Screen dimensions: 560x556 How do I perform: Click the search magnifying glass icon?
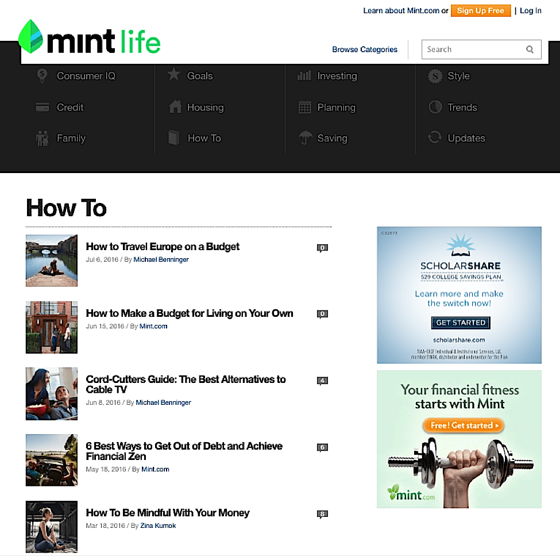530,49
